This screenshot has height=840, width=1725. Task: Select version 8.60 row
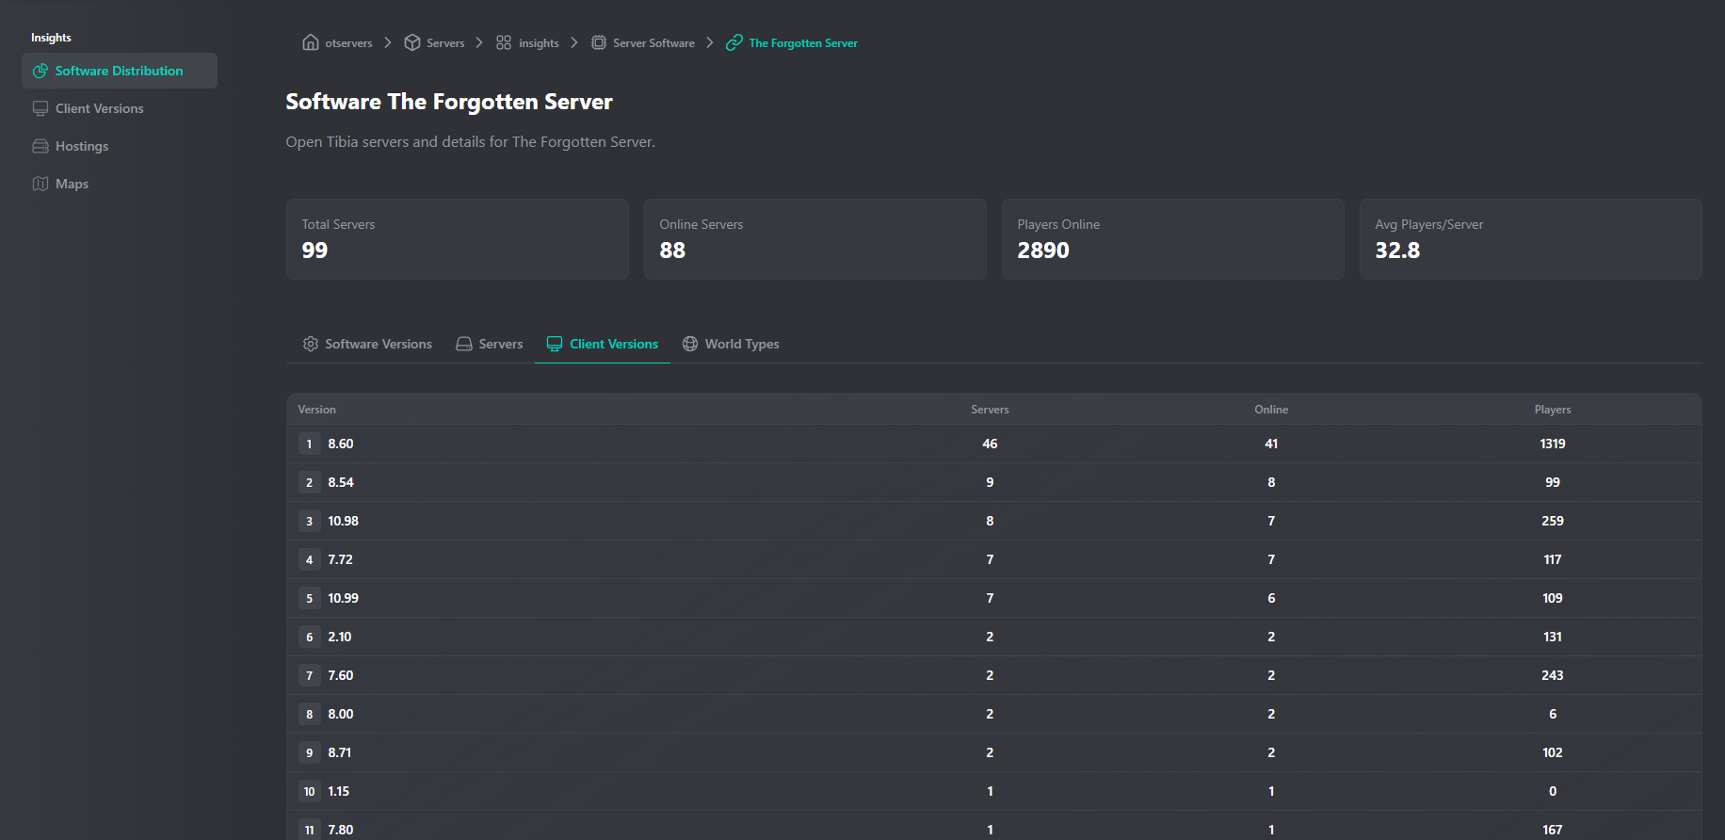click(994, 444)
